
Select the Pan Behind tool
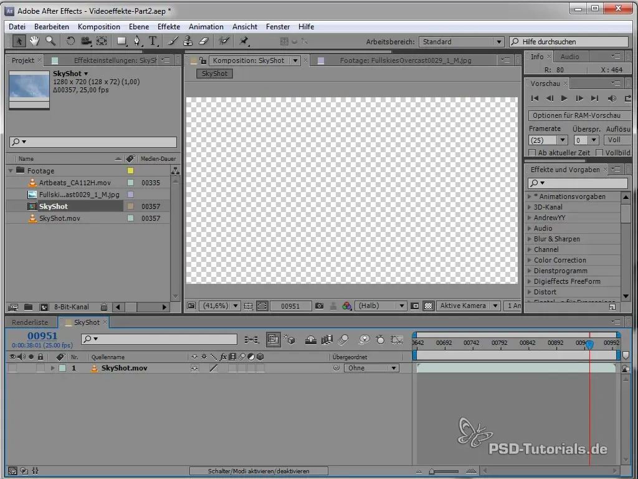click(x=102, y=41)
